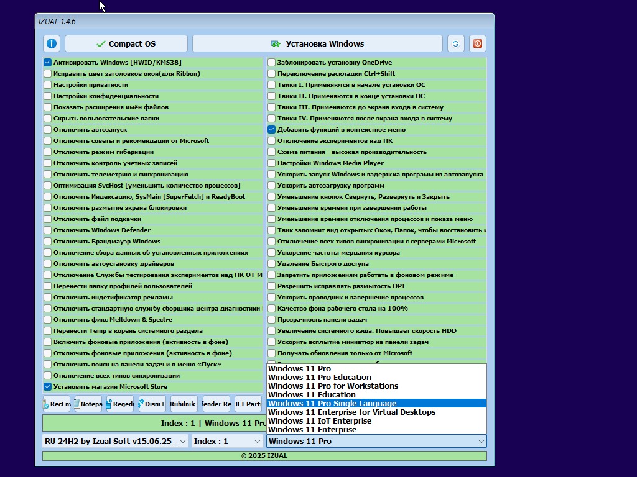Click the red power icon button
Image resolution: width=637 pixels, height=477 pixels.
click(478, 43)
